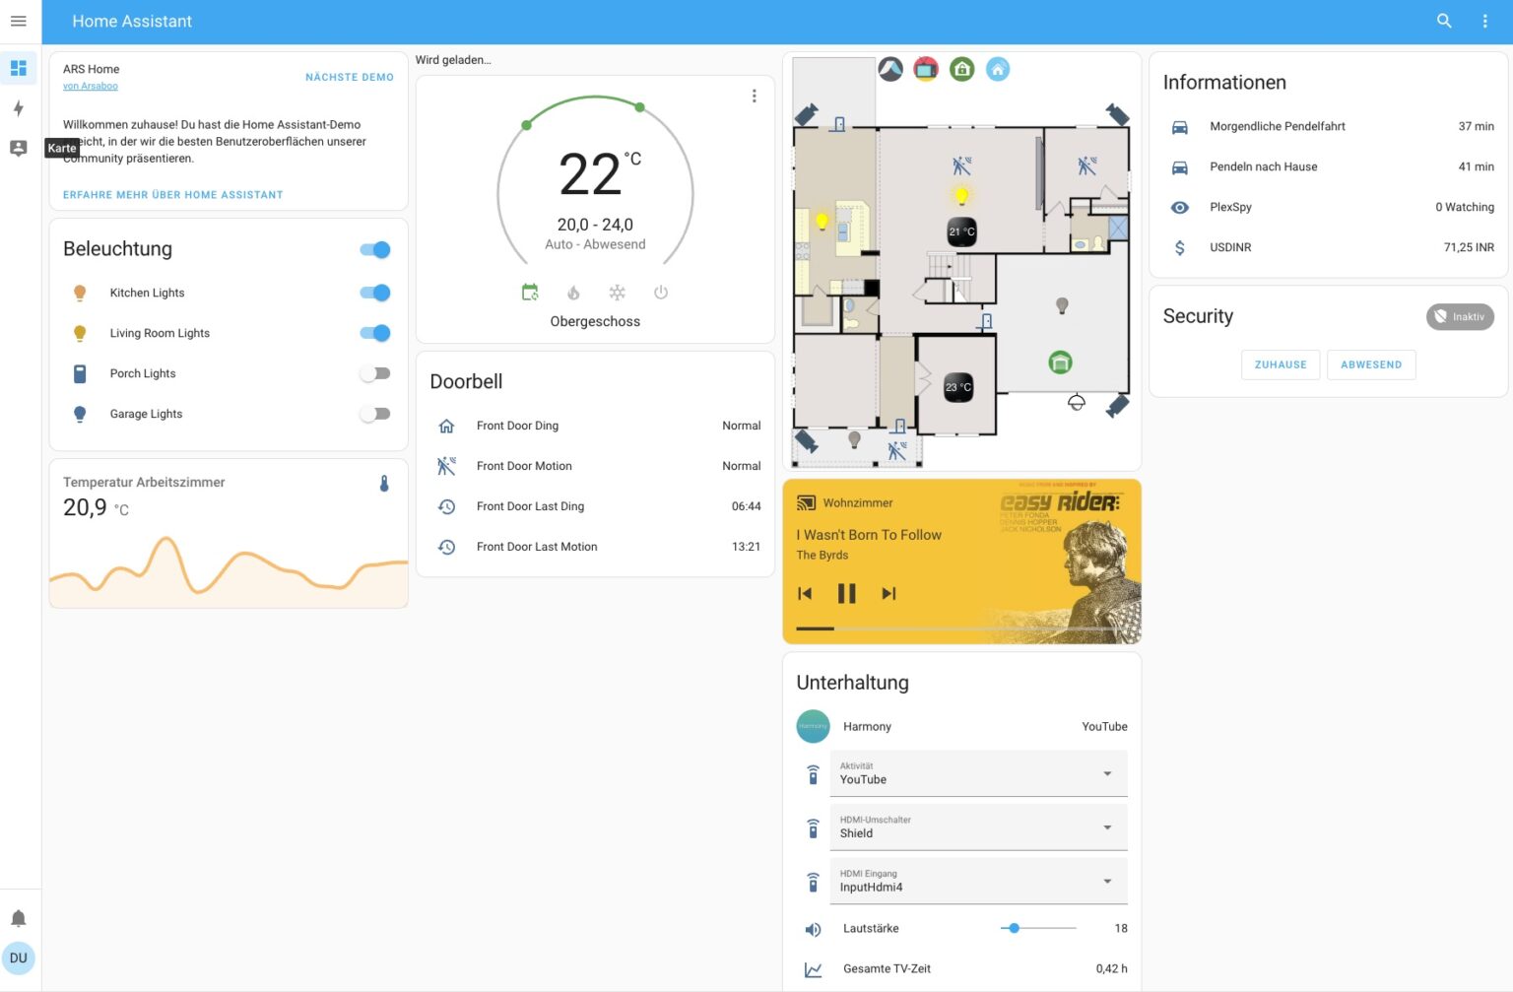1513x992 pixels.
Task: Open the Energy lightning sidebar icon
Action: 18,108
